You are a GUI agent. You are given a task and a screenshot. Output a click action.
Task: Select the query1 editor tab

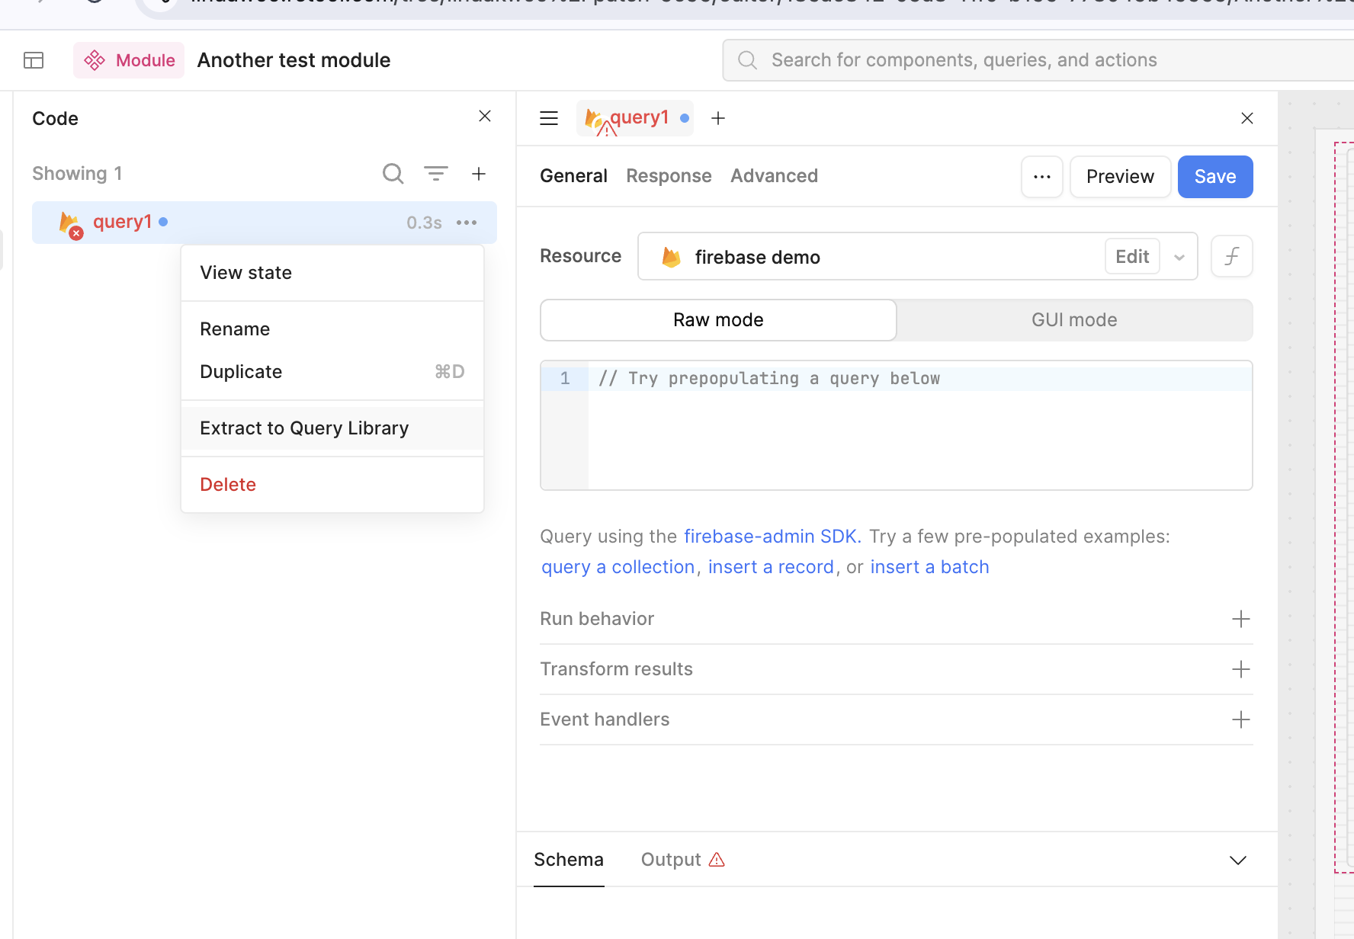tap(635, 118)
